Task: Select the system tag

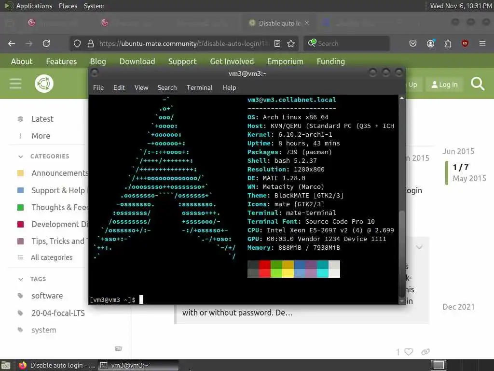Action: pyautogui.click(x=44, y=330)
